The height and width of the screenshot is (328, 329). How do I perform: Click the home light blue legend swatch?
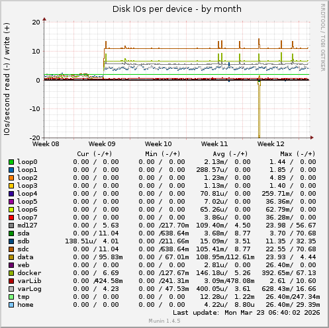pyautogui.click(x=11, y=305)
